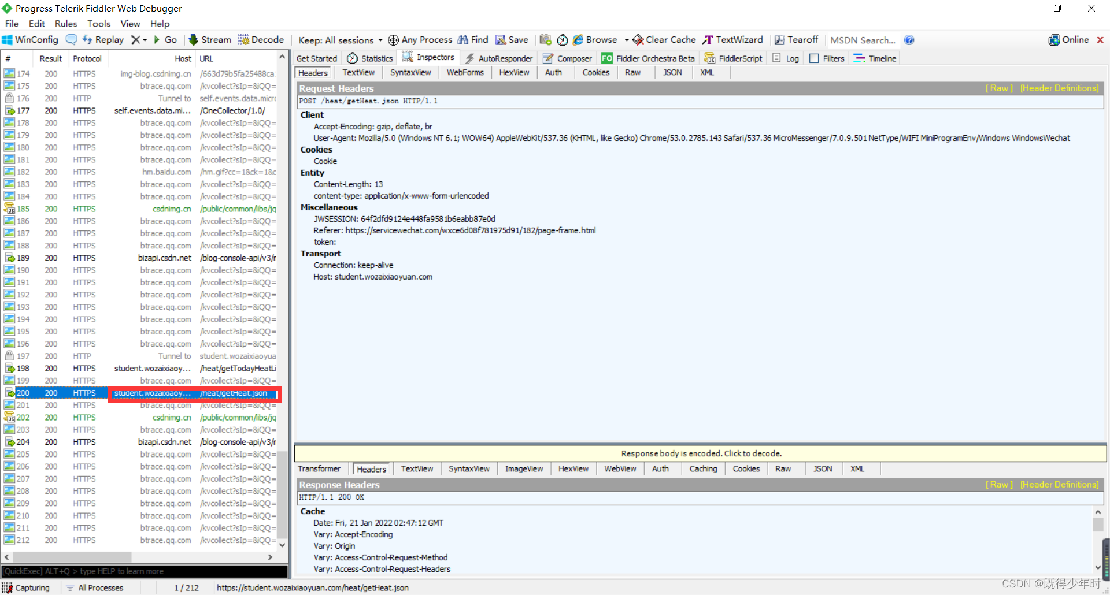This screenshot has width=1110, height=595.
Task: Open the Rules menu
Action: click(x=66, y=24)
